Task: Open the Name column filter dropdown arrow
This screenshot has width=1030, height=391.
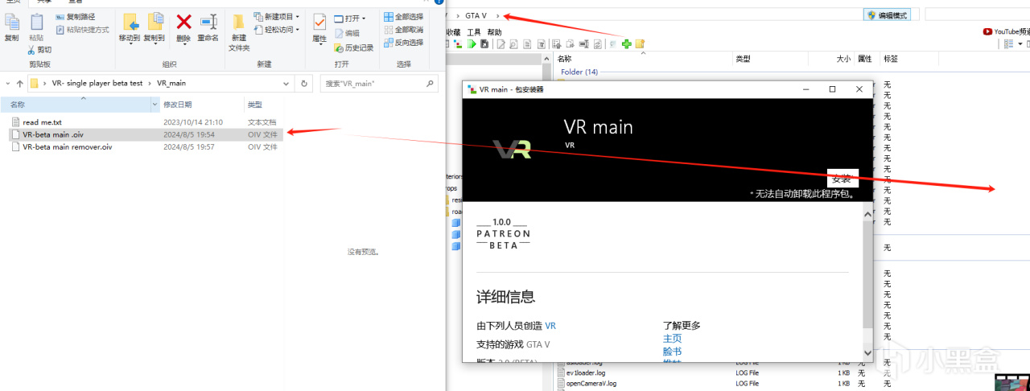Action: 155,105
